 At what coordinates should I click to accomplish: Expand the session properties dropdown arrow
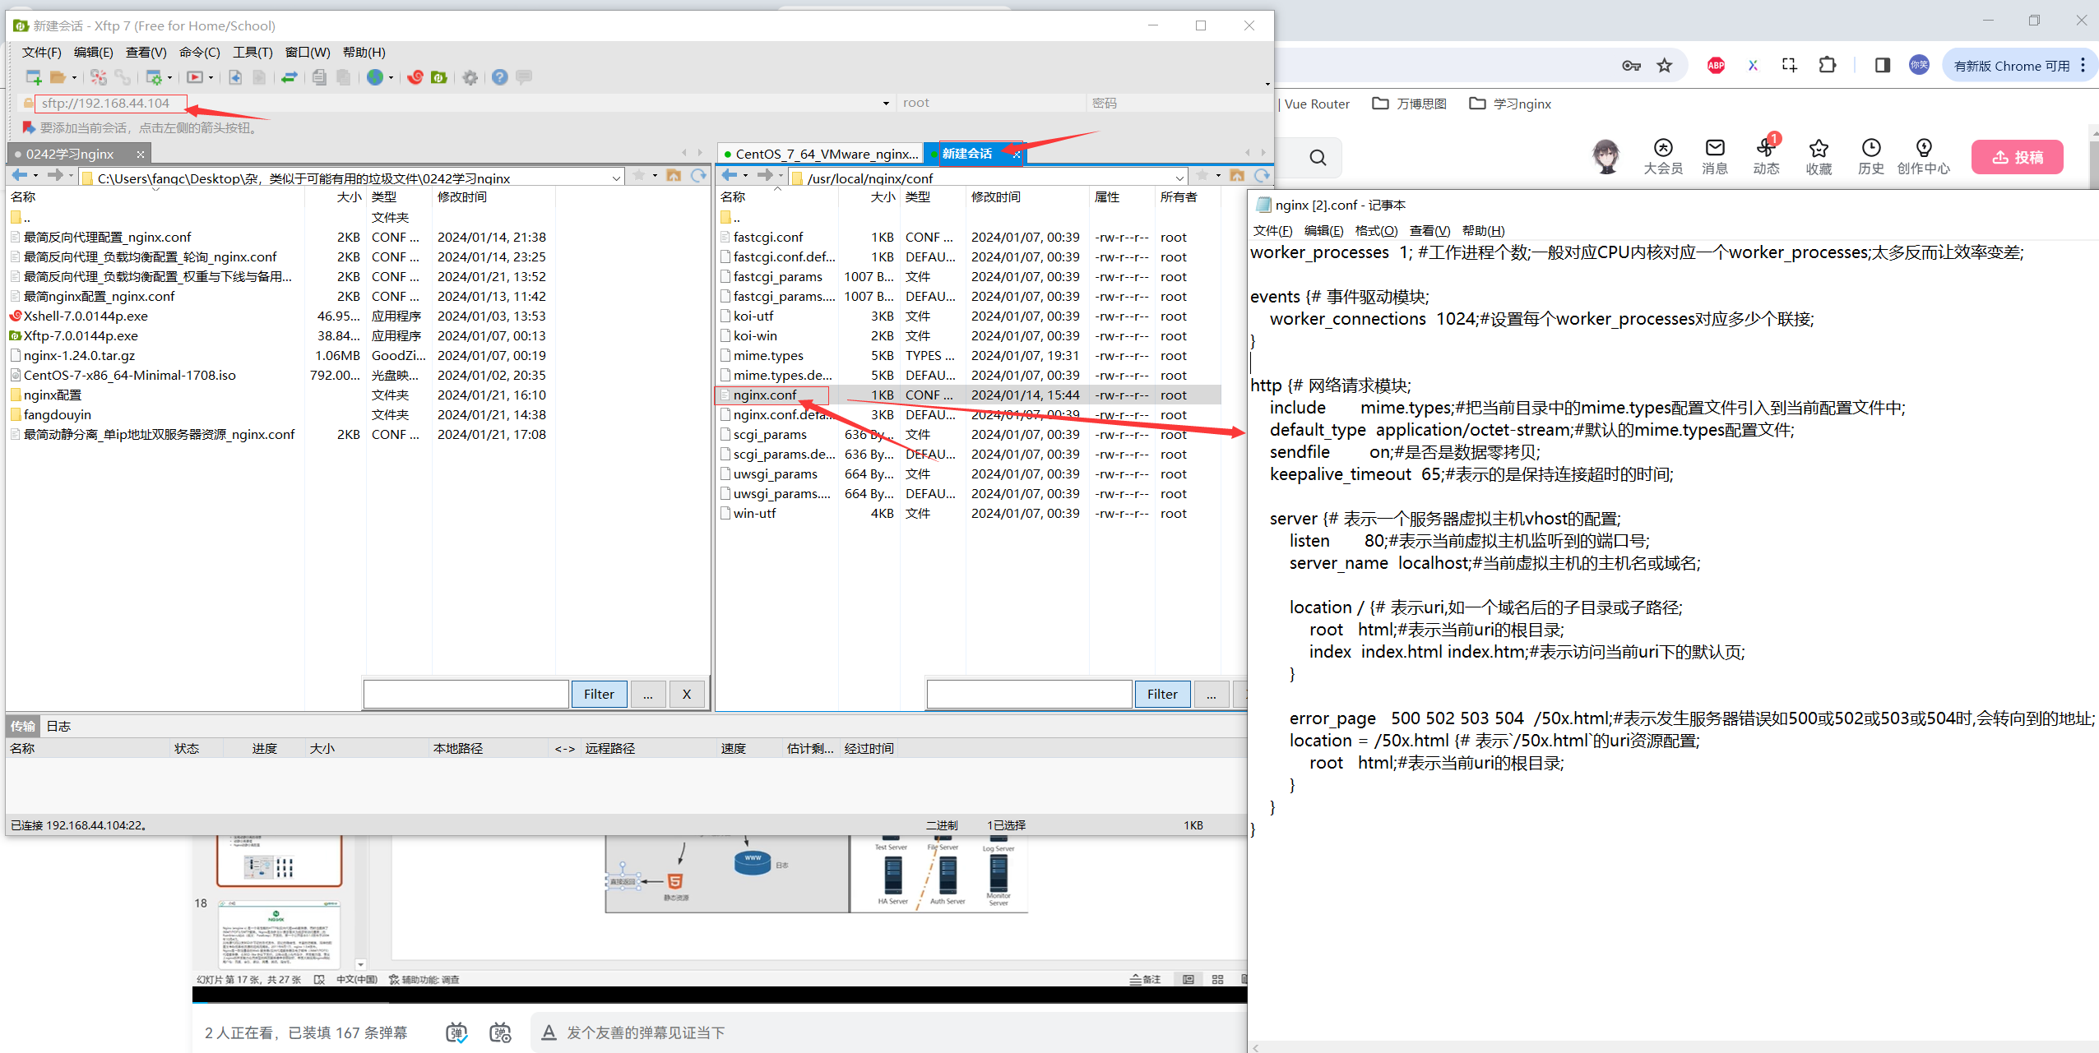pyautogui.click(x=169, y=78)
